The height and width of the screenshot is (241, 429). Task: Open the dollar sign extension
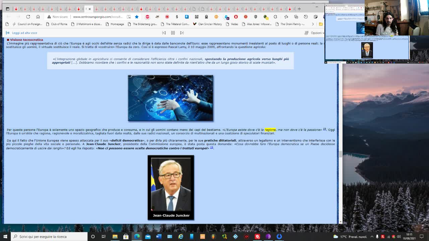177,17
